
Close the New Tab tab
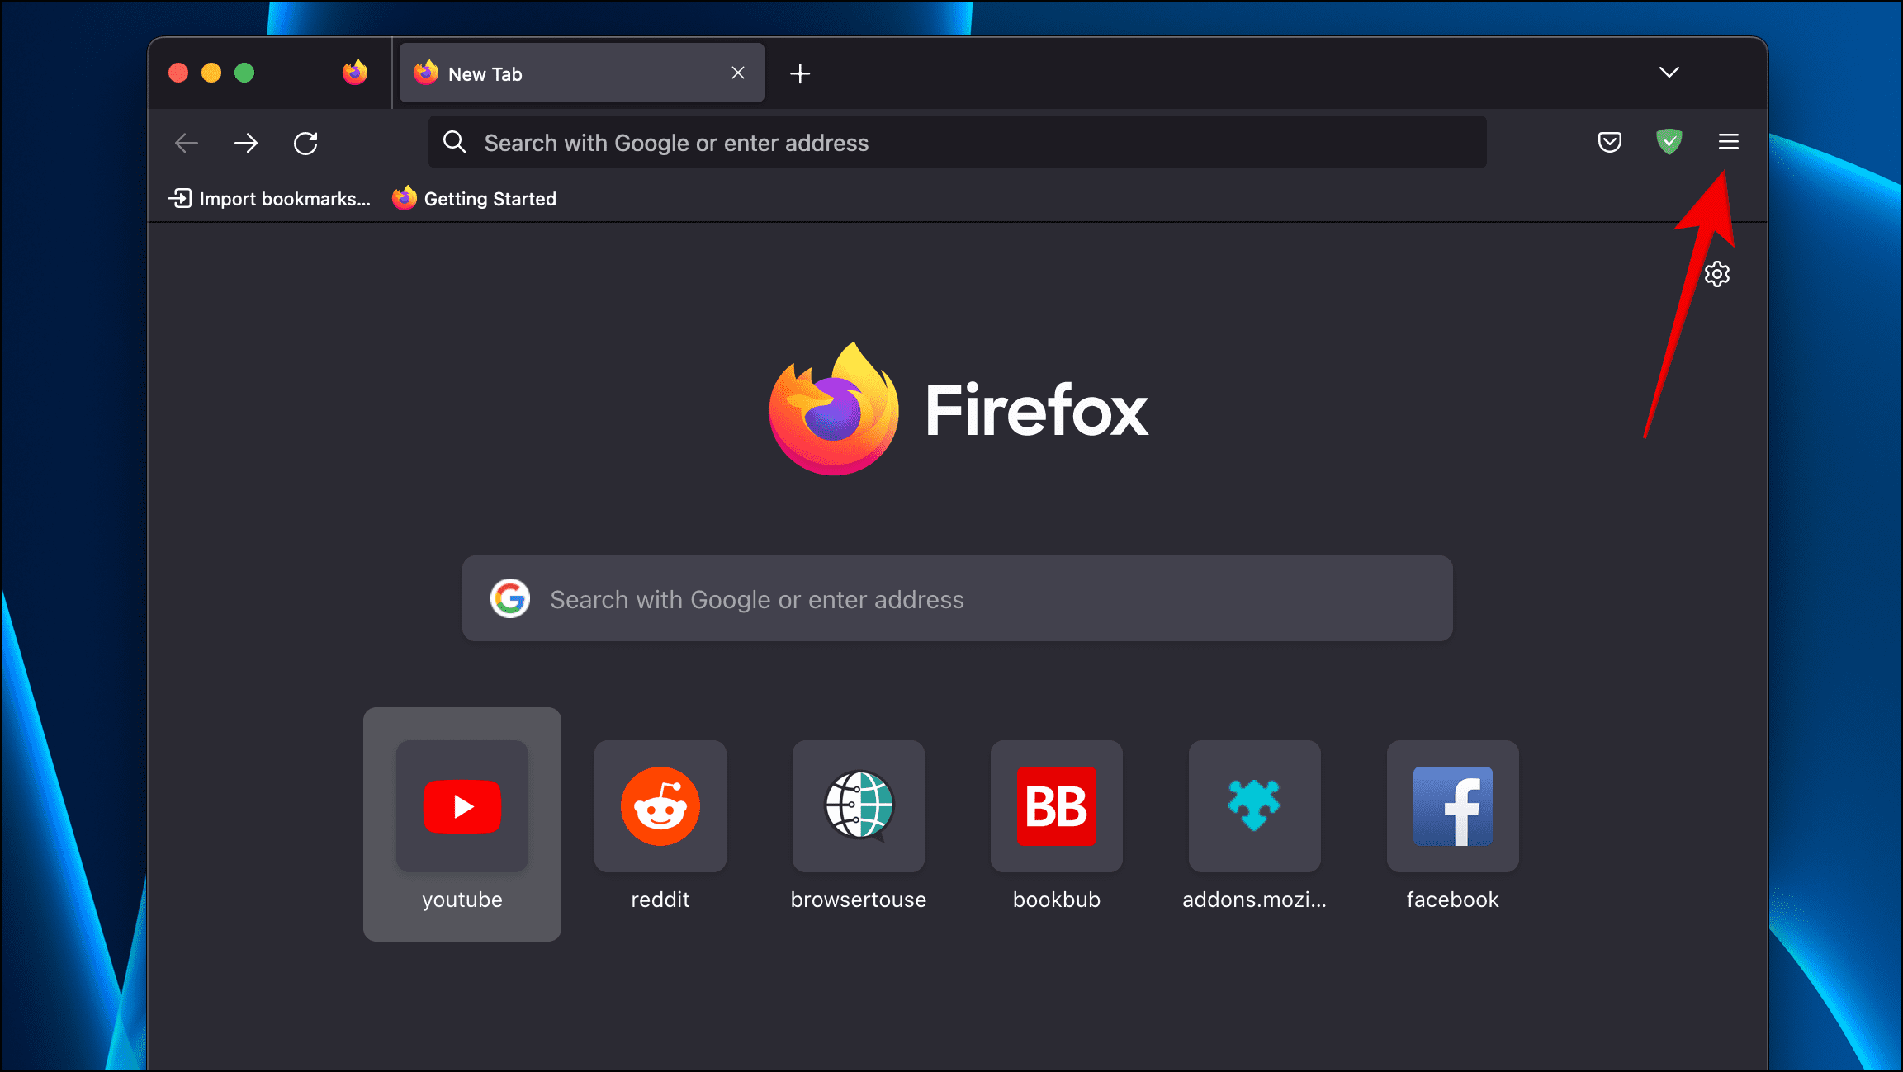click(738, 73)
